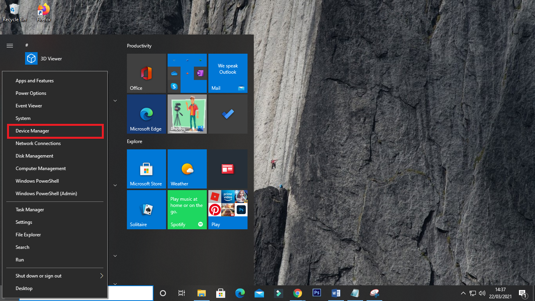Open the Office tile
This screenshot has height=301, width=535.
click(x=146, y=73)
